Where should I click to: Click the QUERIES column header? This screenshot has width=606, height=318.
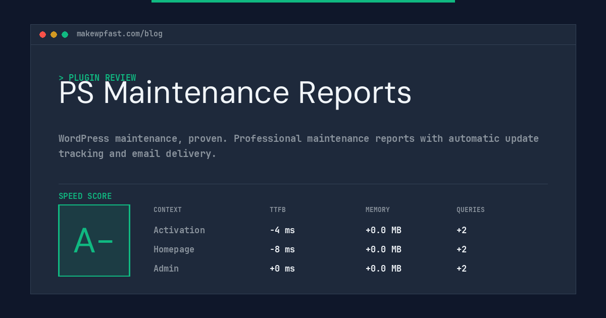471,210
